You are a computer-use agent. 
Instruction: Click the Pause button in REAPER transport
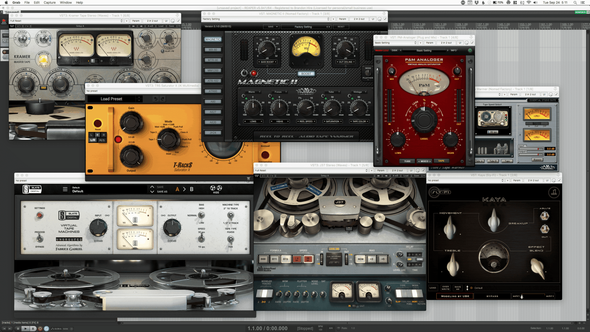click(x=33, y=329)
